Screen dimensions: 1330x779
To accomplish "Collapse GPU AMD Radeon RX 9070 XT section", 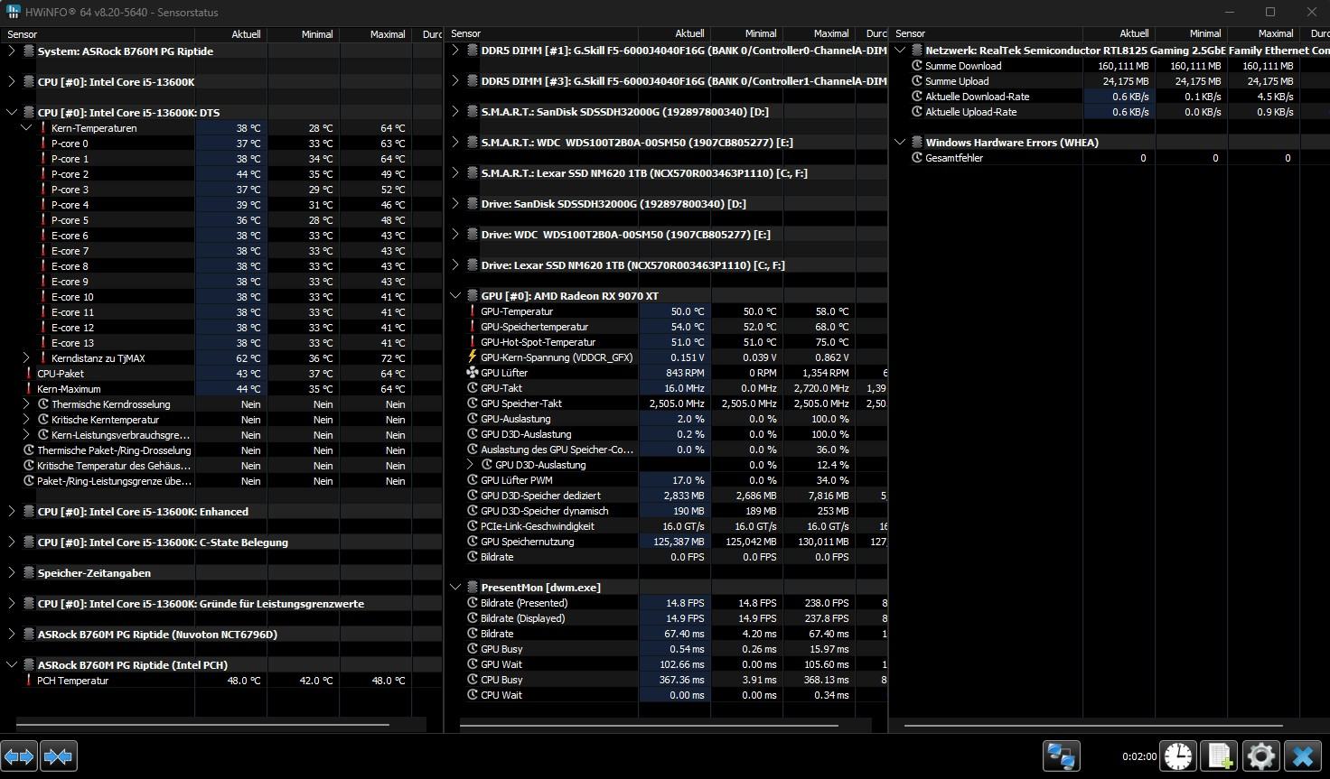I will pyautogui.click(x=455, y=296).
